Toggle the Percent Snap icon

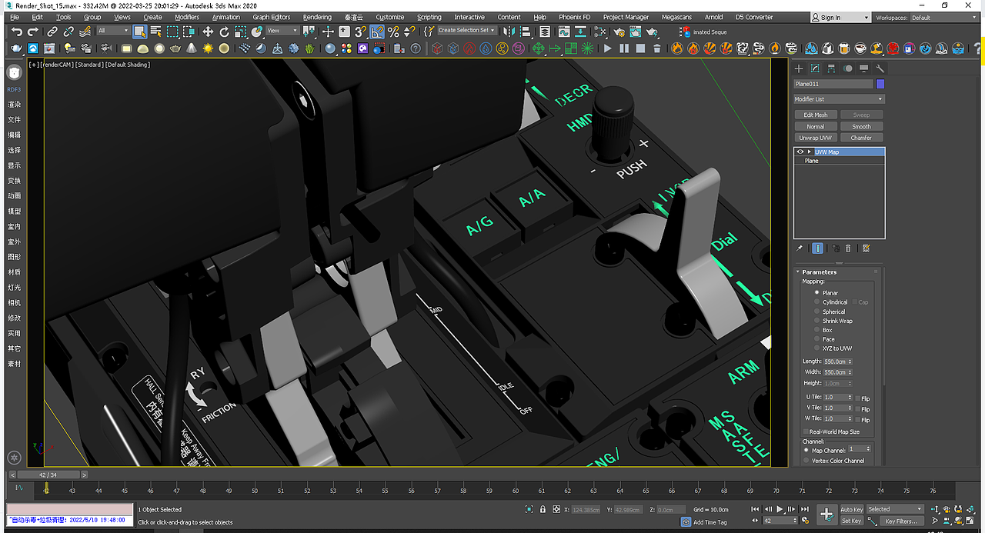(x=393, y=32)
